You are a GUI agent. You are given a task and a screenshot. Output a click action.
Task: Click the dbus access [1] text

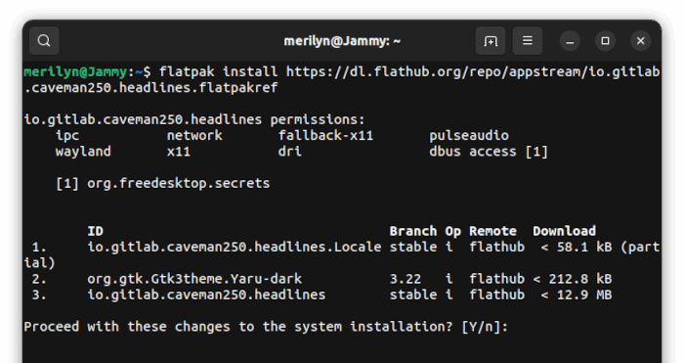coord(489,152)
